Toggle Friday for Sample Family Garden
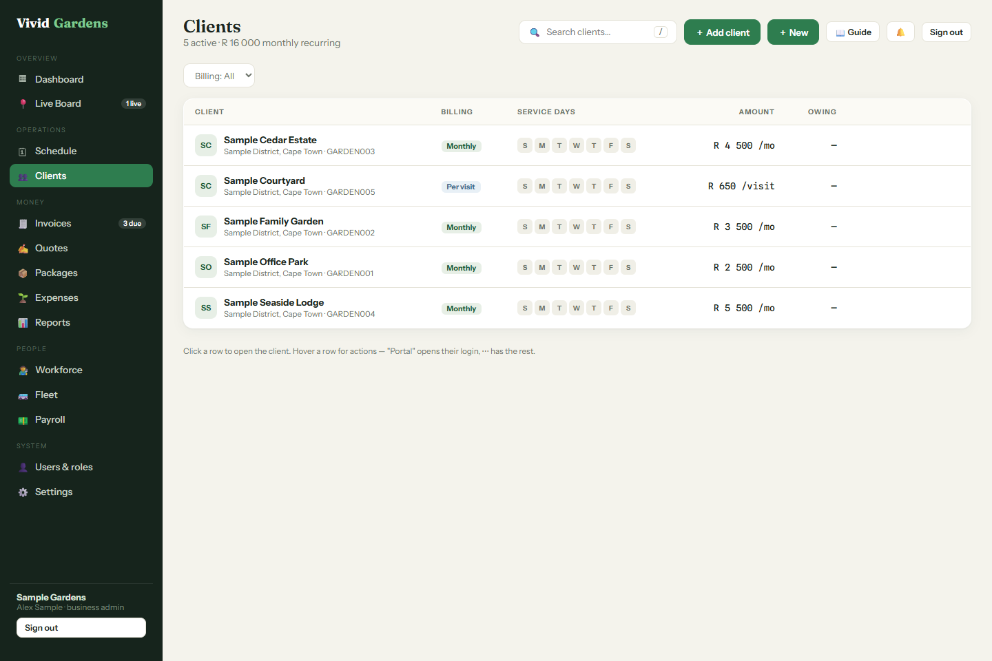 611,227
